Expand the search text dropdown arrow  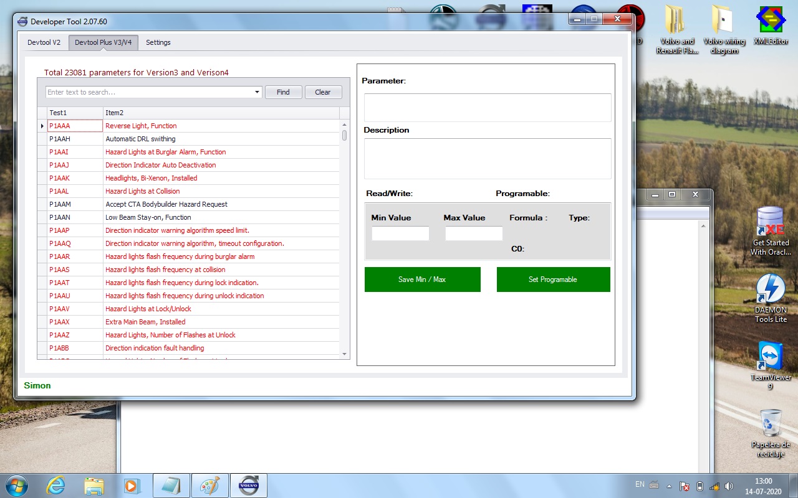pos(257,92)
